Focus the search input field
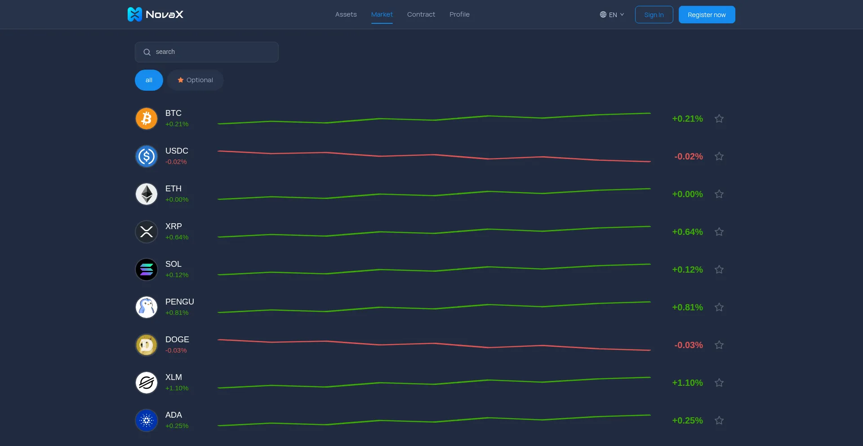This screenshot has width=863, height=446. pos(207,52)
